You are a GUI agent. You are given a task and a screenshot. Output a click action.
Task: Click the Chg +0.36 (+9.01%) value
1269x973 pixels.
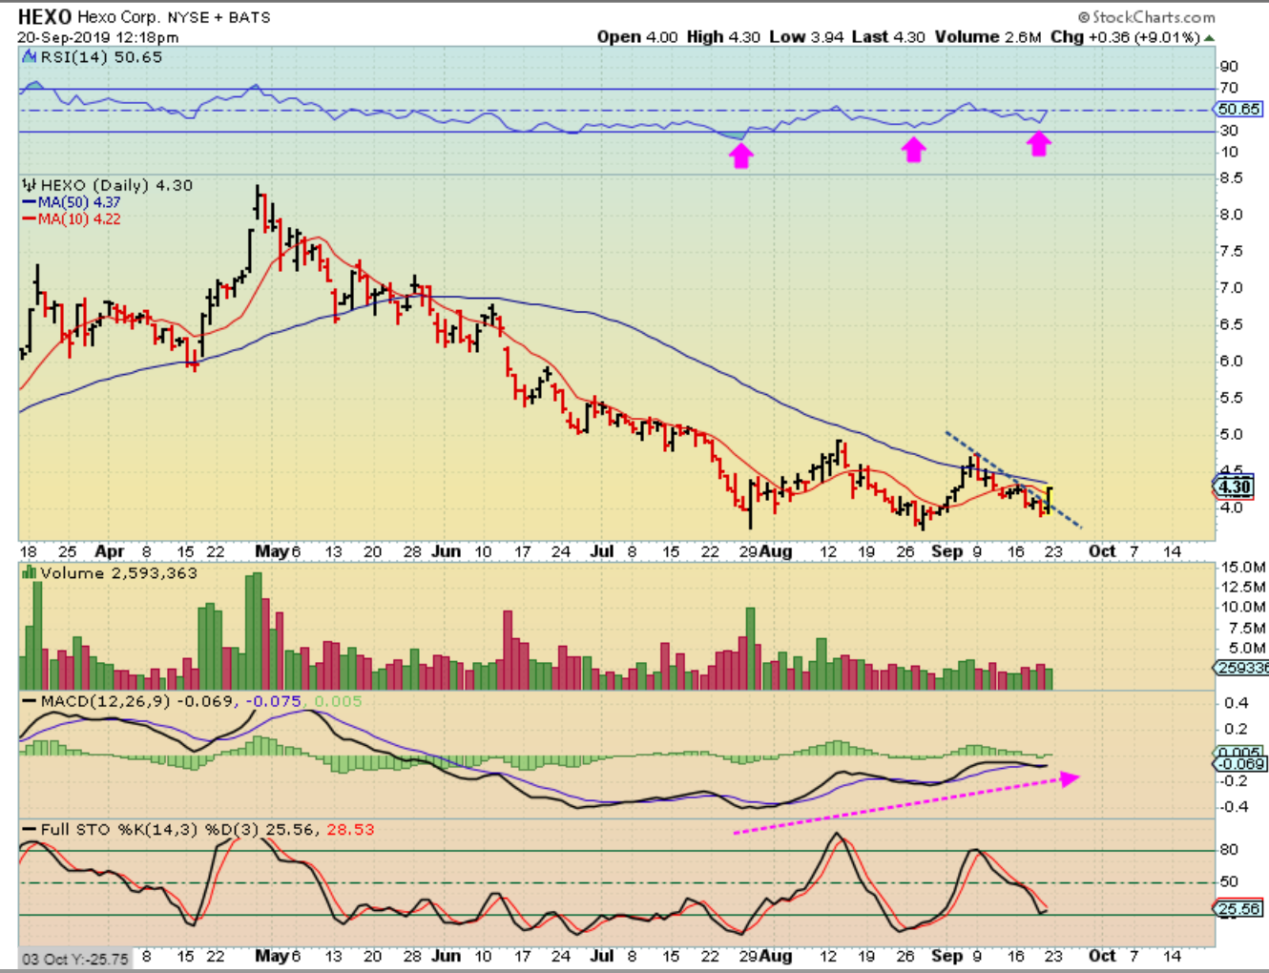[x=1124, y=37]
